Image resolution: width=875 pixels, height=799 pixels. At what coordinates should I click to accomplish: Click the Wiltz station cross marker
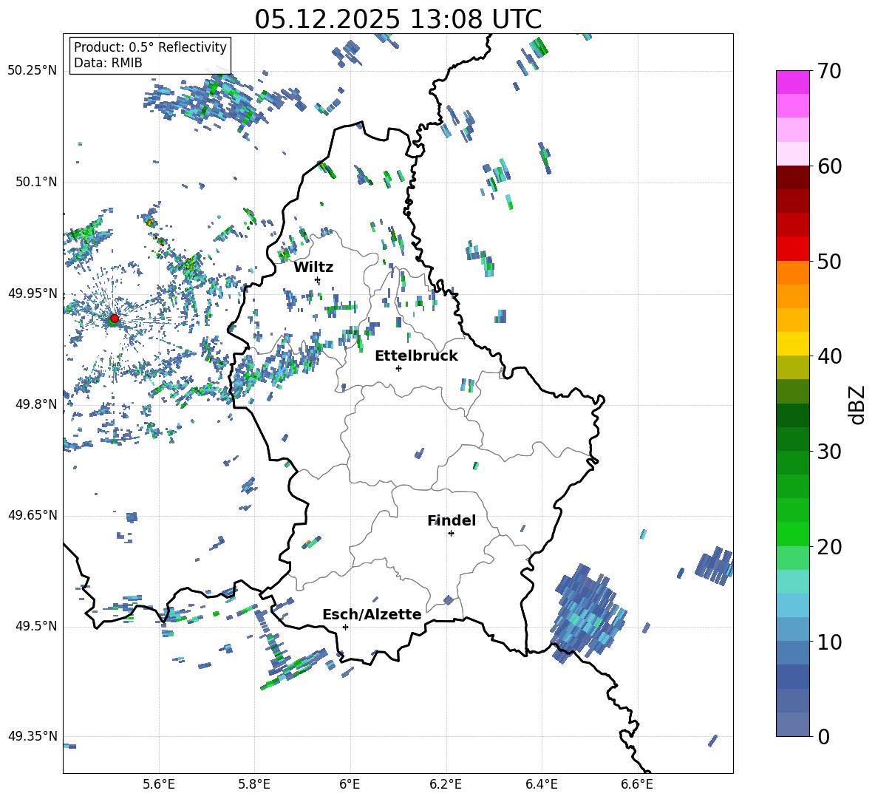click(x=317, y=279)
